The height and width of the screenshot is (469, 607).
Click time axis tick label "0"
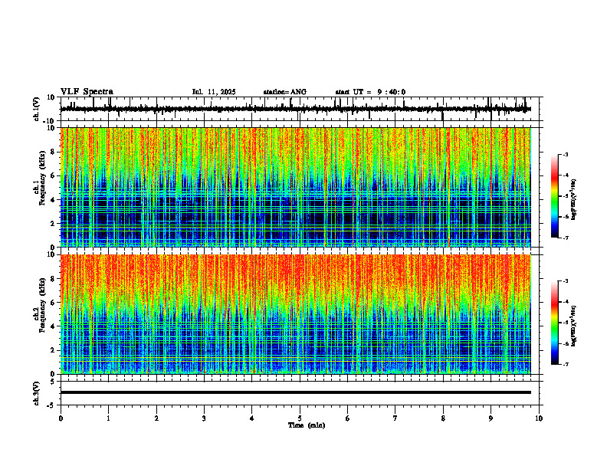[61, 418]
